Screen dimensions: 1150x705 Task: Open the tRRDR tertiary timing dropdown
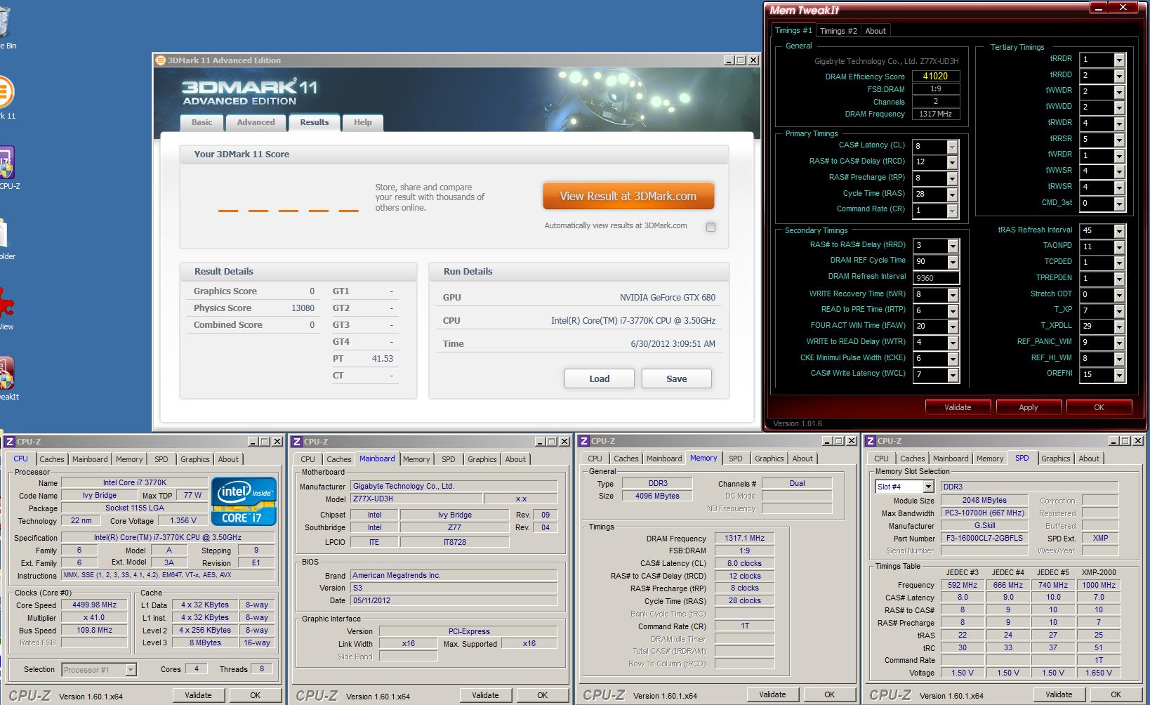tap(1120, 60)
